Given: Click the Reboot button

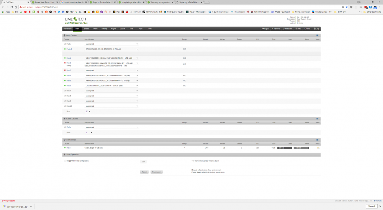Looking at the screenshot, I should click(x=144, y=172).
